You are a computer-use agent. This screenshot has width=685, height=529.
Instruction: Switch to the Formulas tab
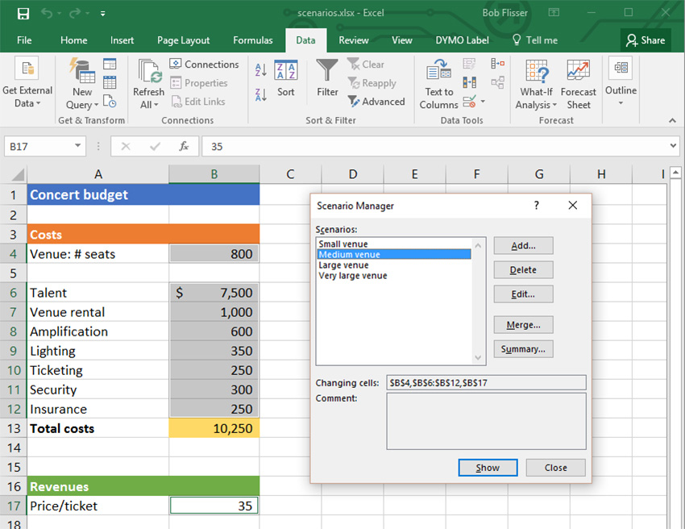tap(253, 40)
